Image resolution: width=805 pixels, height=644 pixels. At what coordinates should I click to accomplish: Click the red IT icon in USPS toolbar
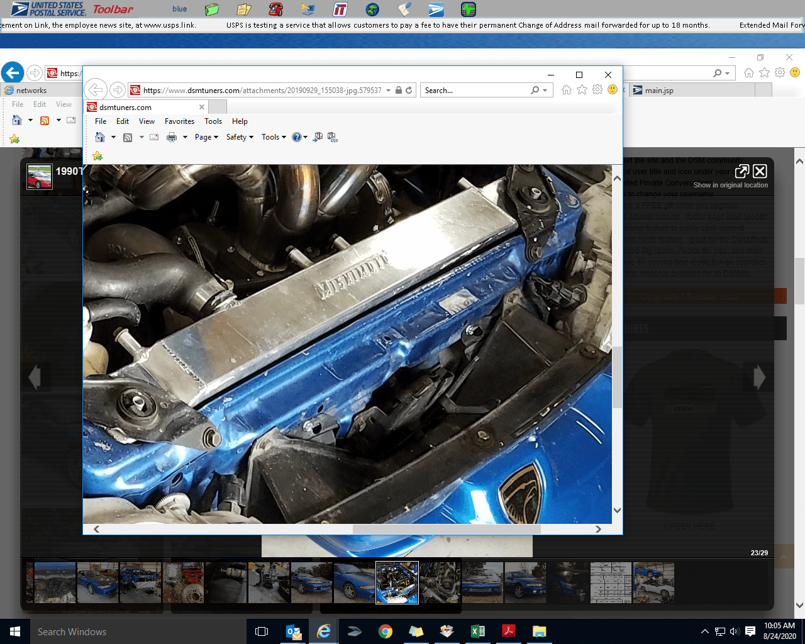[340, 9]
